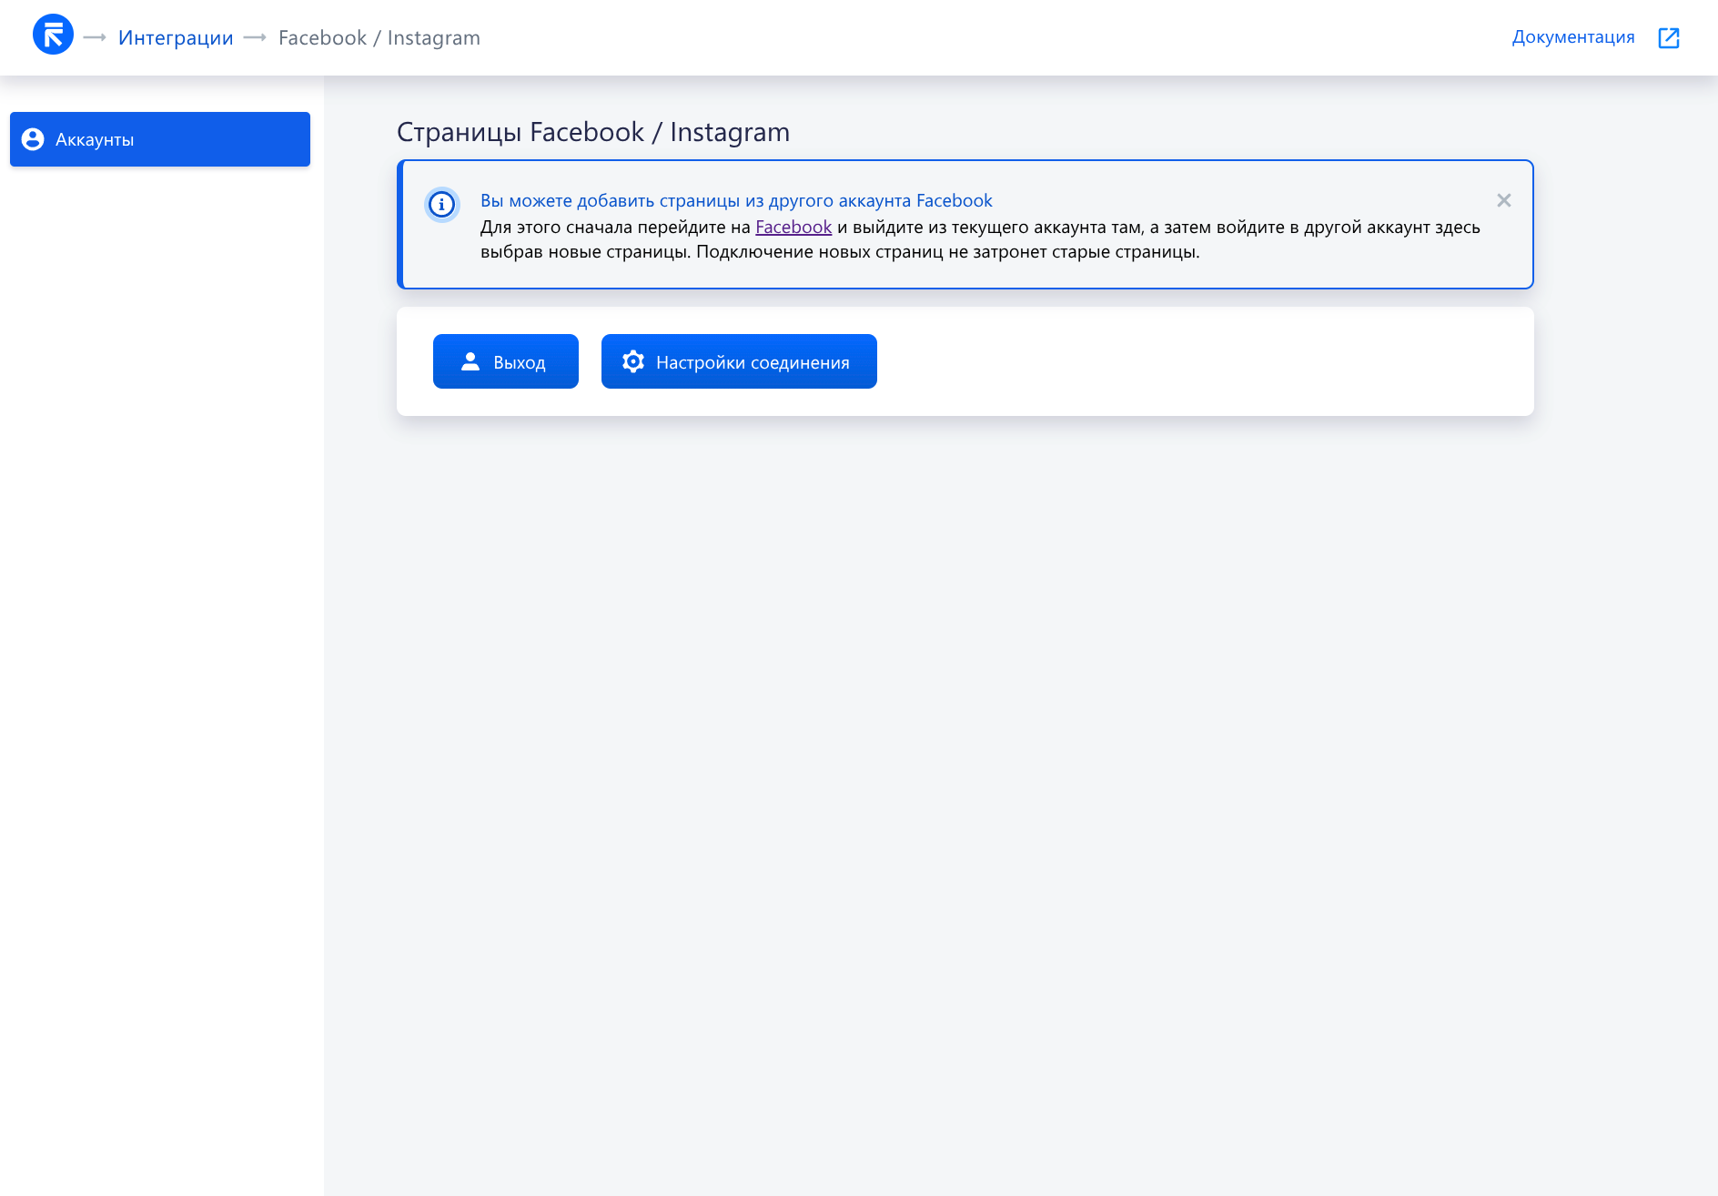Click the arrow separator after Интеграции
1718x1196 pixels.
(255, 37)
